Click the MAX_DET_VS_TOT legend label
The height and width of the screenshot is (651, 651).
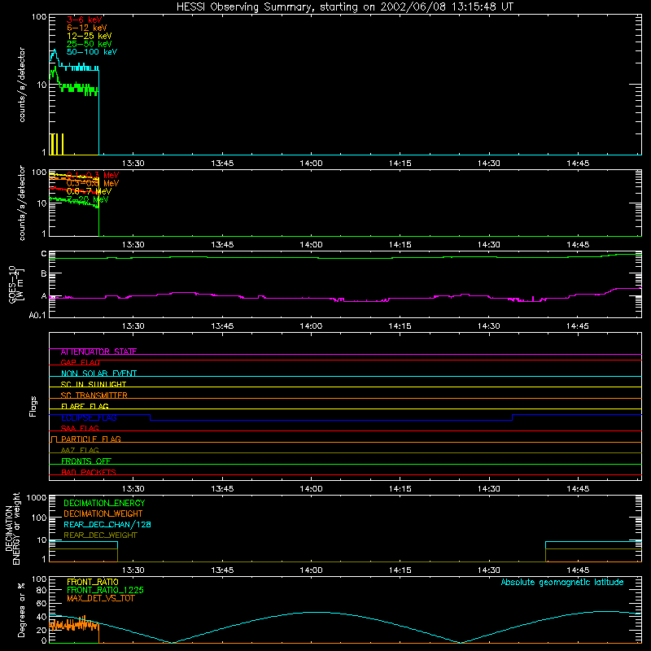[101, 598]
